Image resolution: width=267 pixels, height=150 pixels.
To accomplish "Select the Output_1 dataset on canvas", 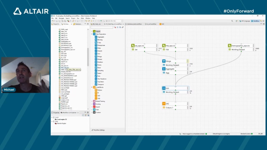I will 175,107.
